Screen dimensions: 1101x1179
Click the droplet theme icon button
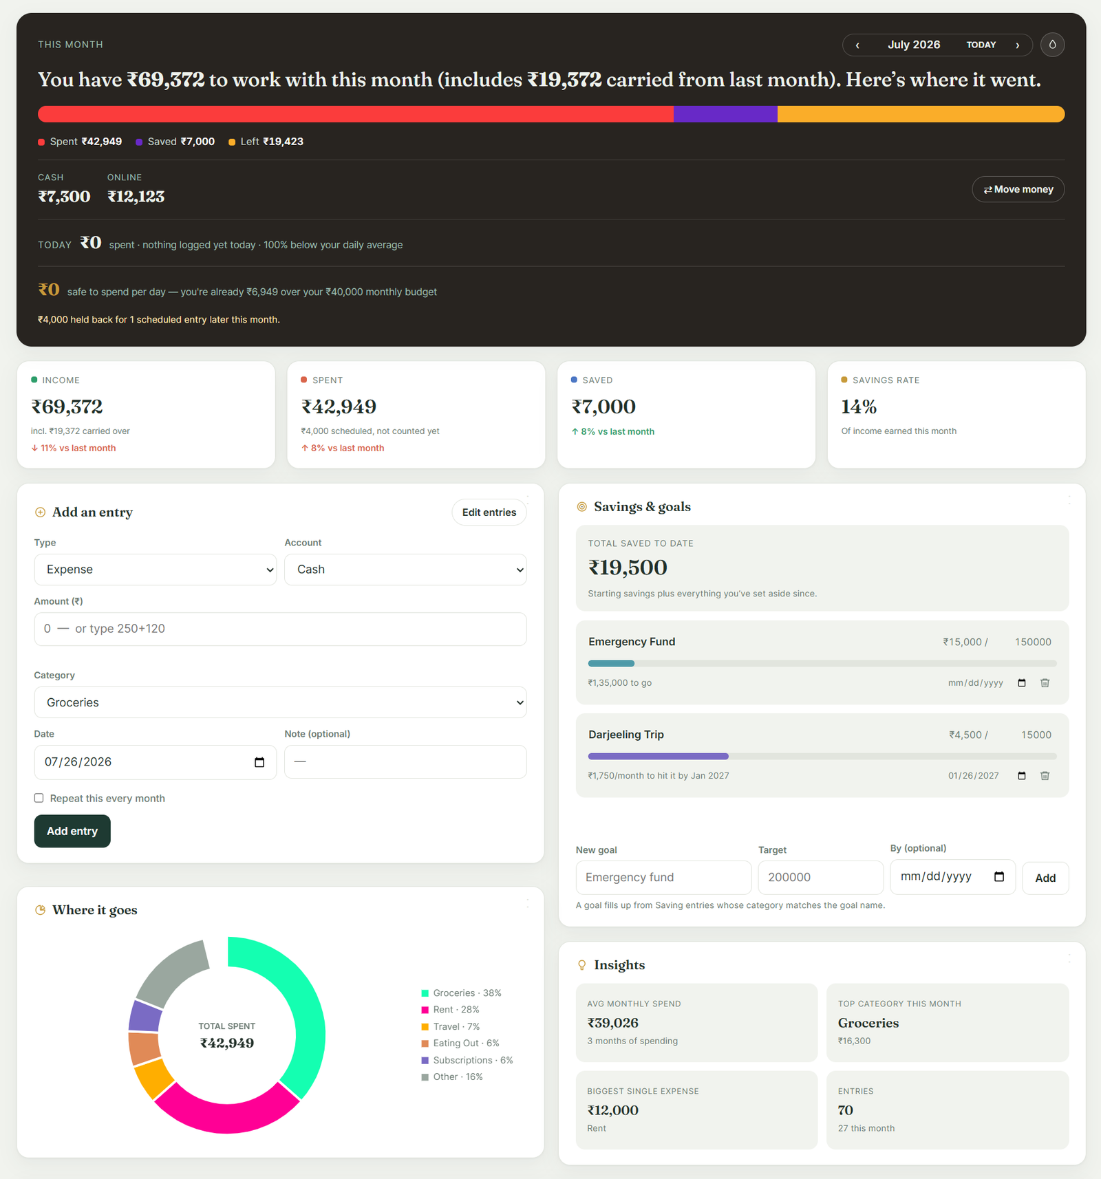1052,45
